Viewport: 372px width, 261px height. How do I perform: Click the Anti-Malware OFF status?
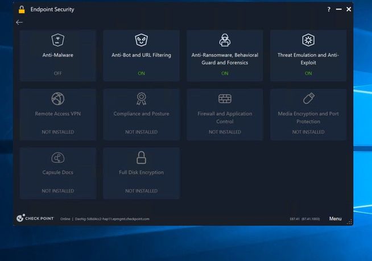pos(57,73)
